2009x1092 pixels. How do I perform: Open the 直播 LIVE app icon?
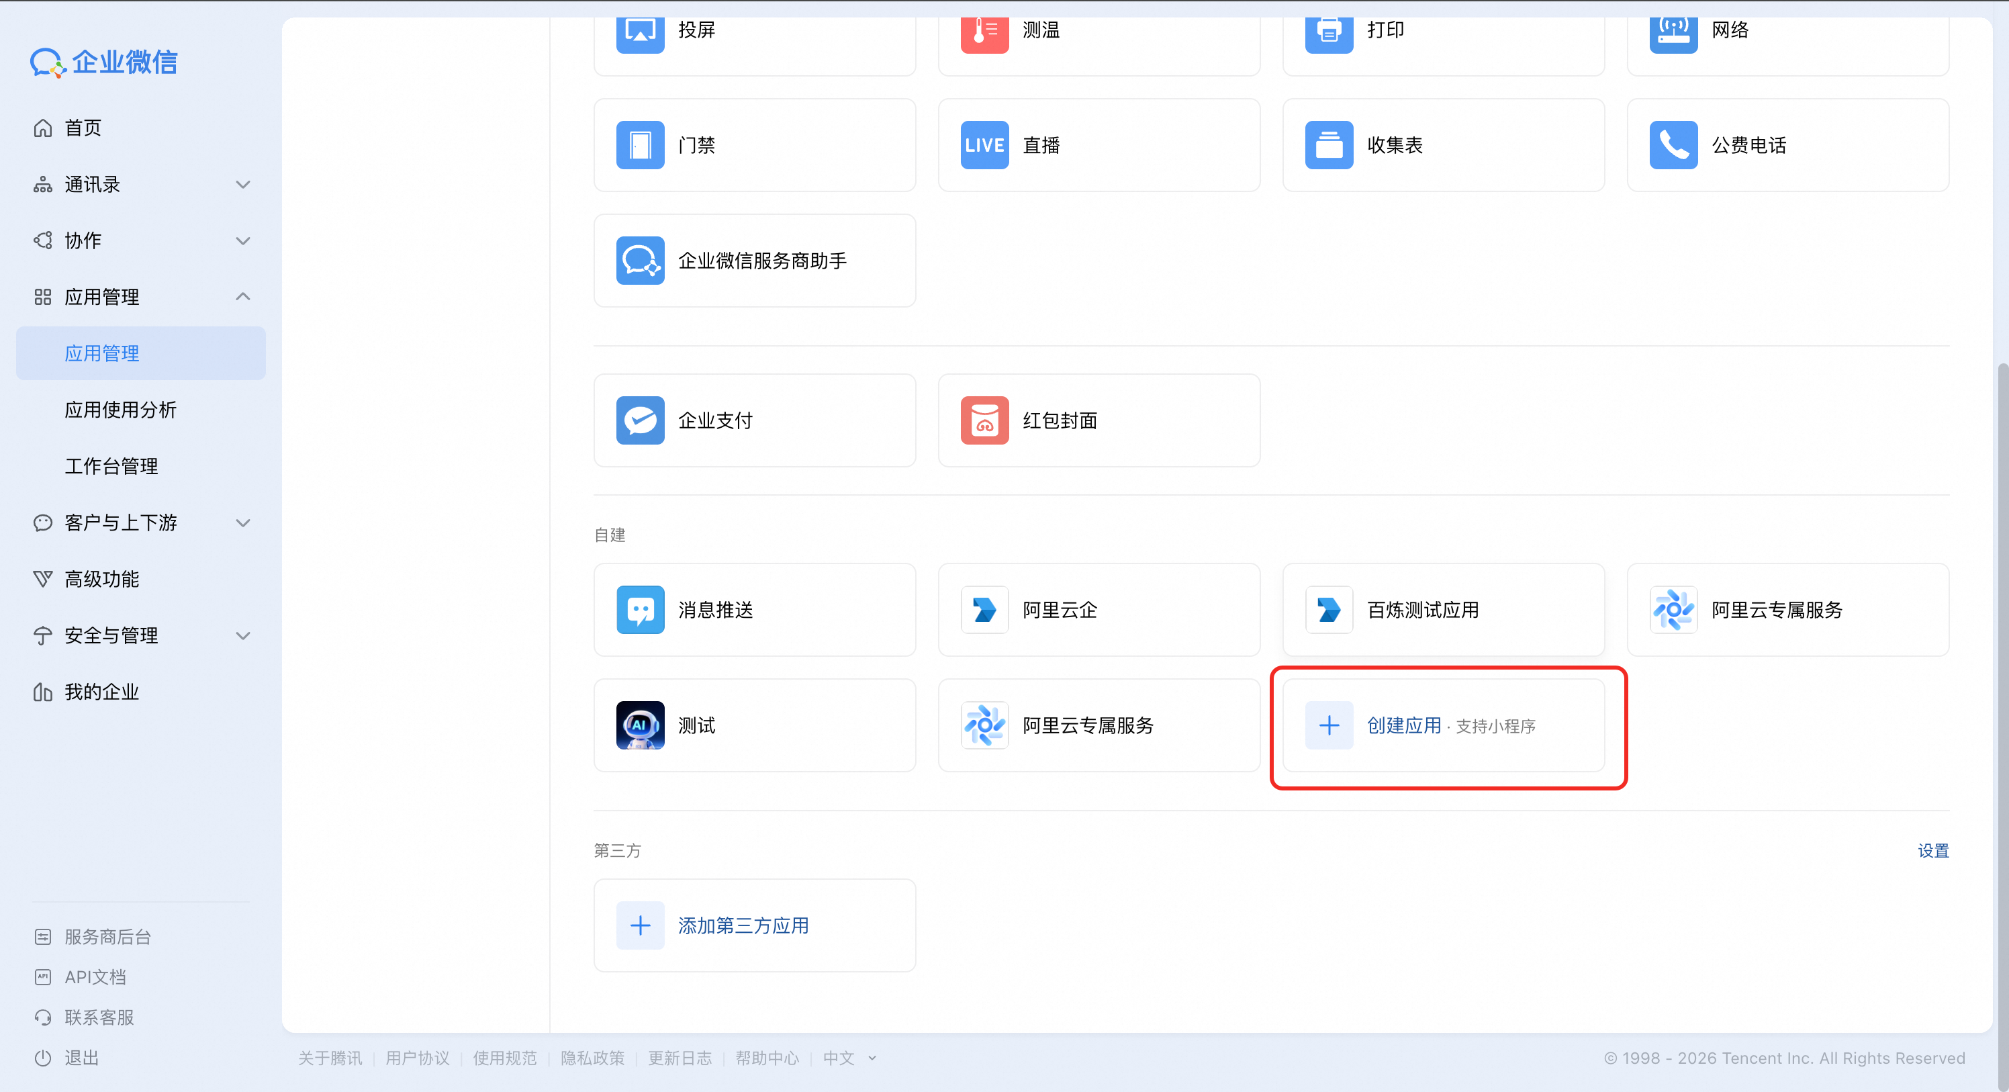click(x=984, y=145)
